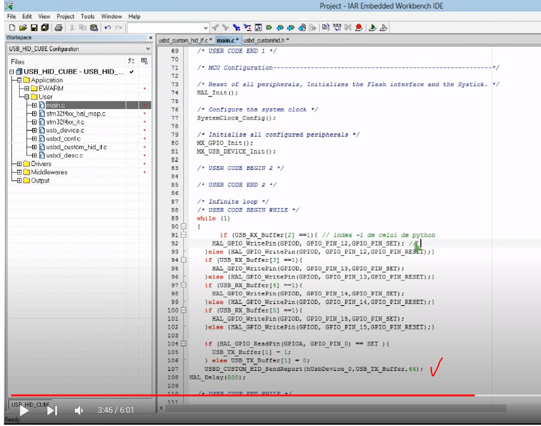Undo the last edit with the Undo arrow
Image resolution: width=541 pixels, height=426 pixels.
pos(108,28)
